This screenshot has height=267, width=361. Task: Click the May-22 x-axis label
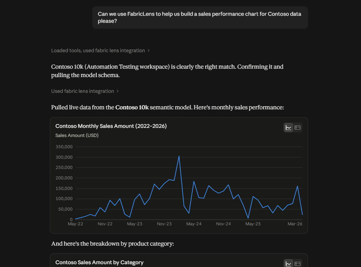tap(75, 224)
